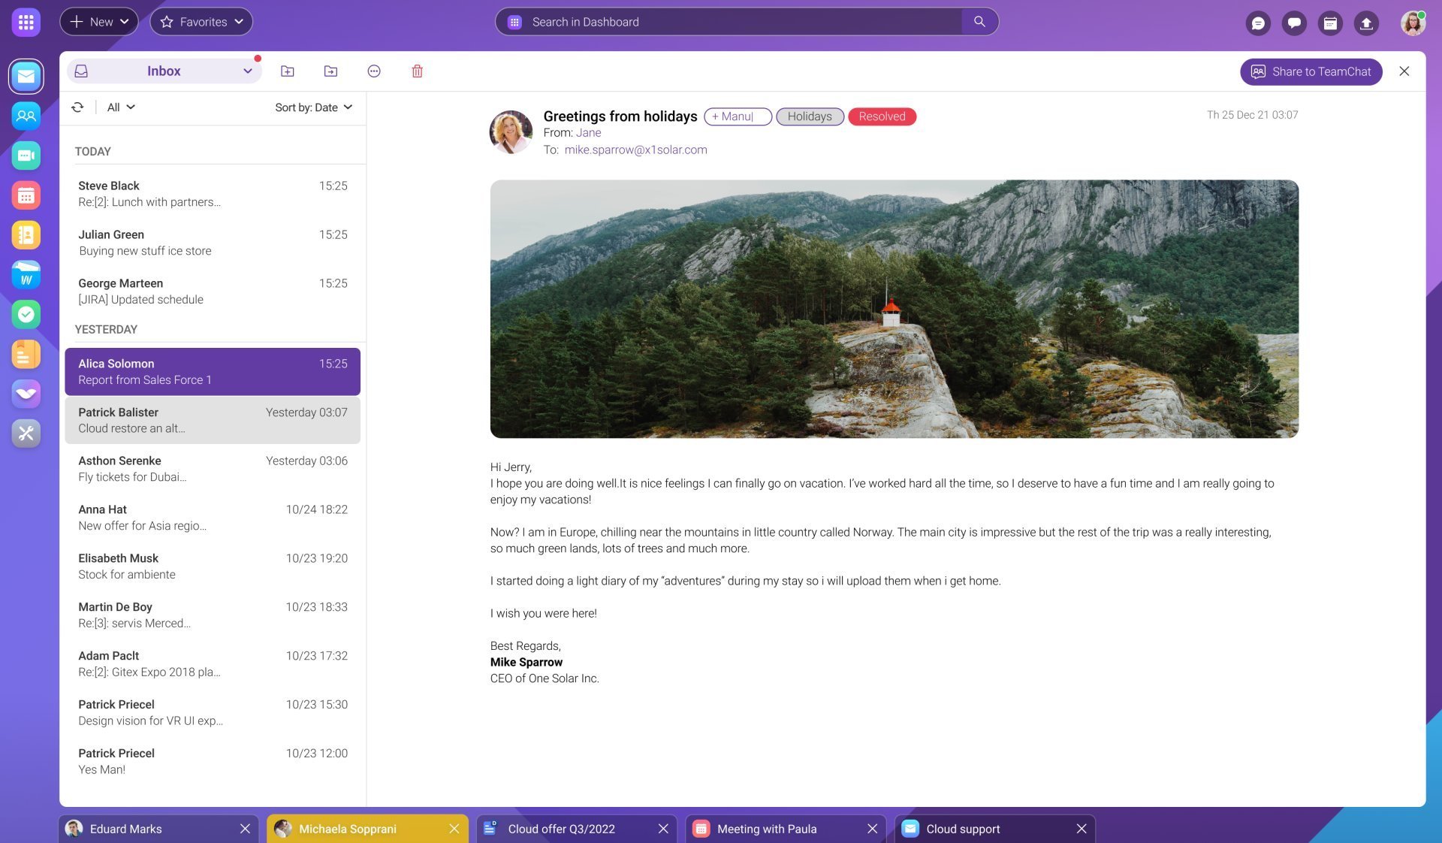Open the app grid launcher icon
The image size is (1442, 843).
26,22
